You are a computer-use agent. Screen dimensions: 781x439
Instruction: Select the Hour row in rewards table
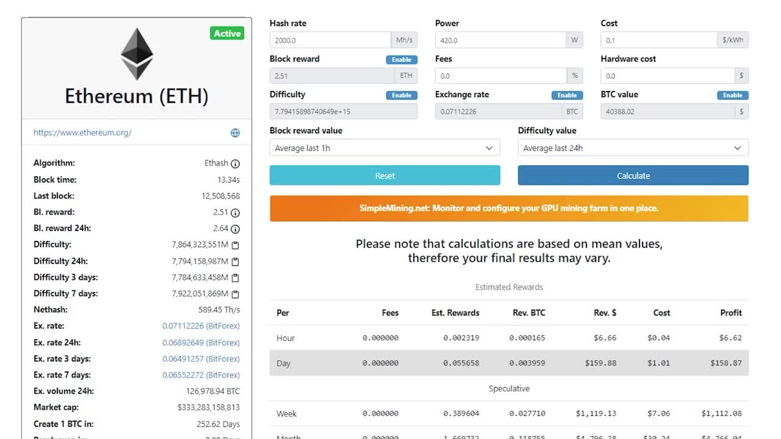coord(509,338)
